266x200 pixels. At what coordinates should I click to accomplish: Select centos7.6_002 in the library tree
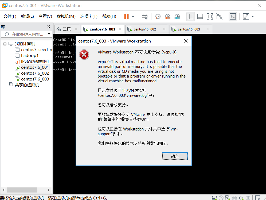click(x=35, y=73)
